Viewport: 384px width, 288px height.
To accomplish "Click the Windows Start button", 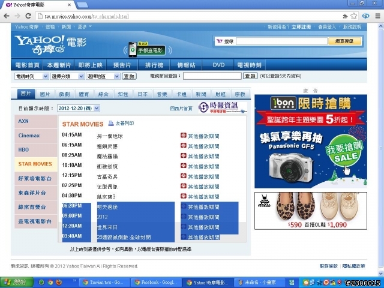I will coord(17,283).
